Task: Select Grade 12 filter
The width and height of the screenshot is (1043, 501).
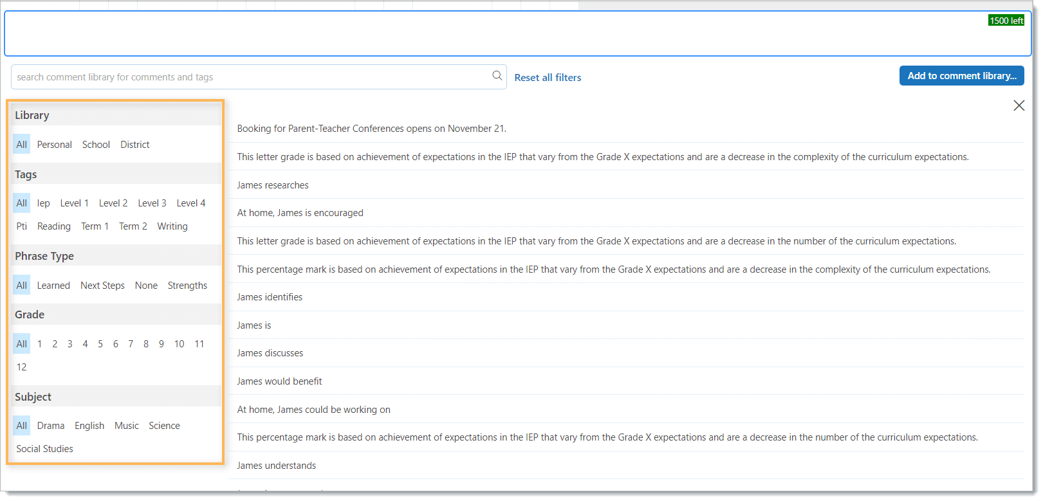Action: tap(22, 367)
